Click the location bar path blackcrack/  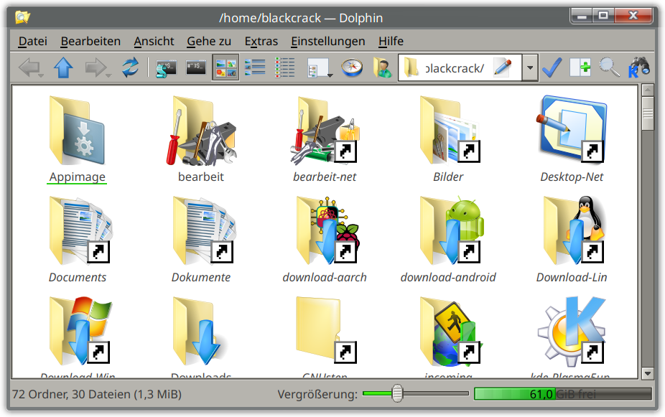click(x=454, y=68)
